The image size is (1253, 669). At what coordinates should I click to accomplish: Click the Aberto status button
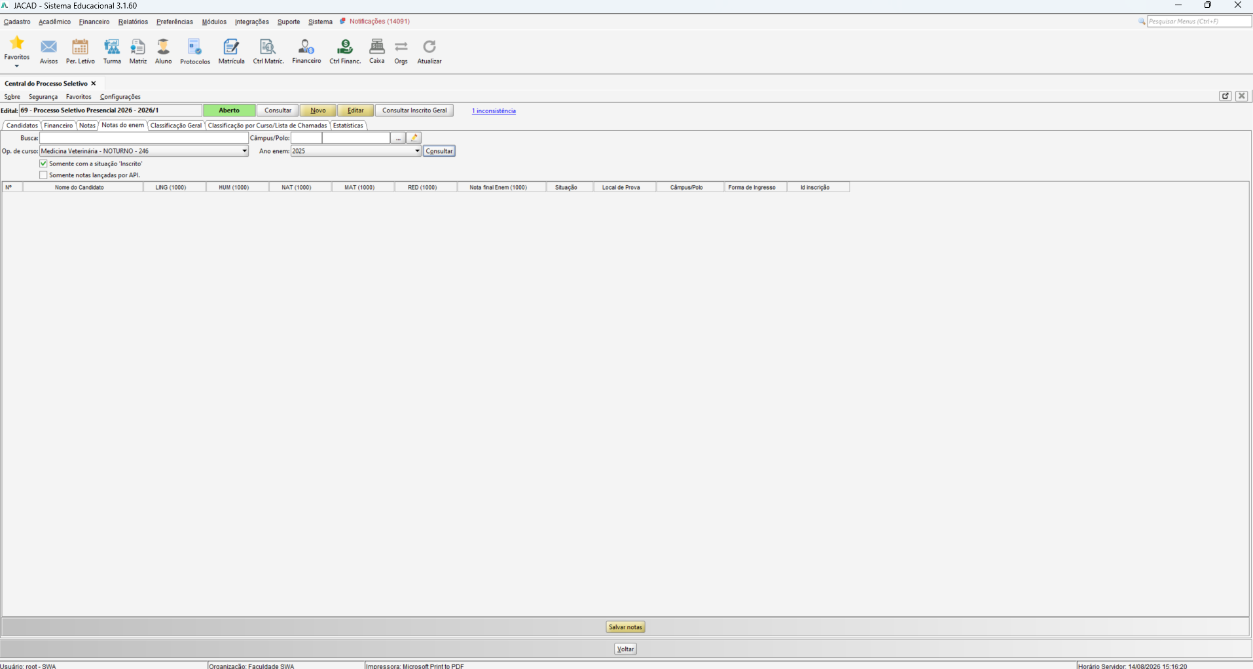click(229, 111)
